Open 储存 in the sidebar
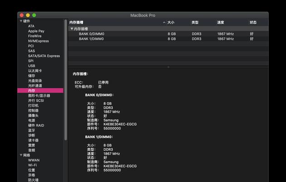The height and width of the screenshot is (182, 286). (31, 76)
